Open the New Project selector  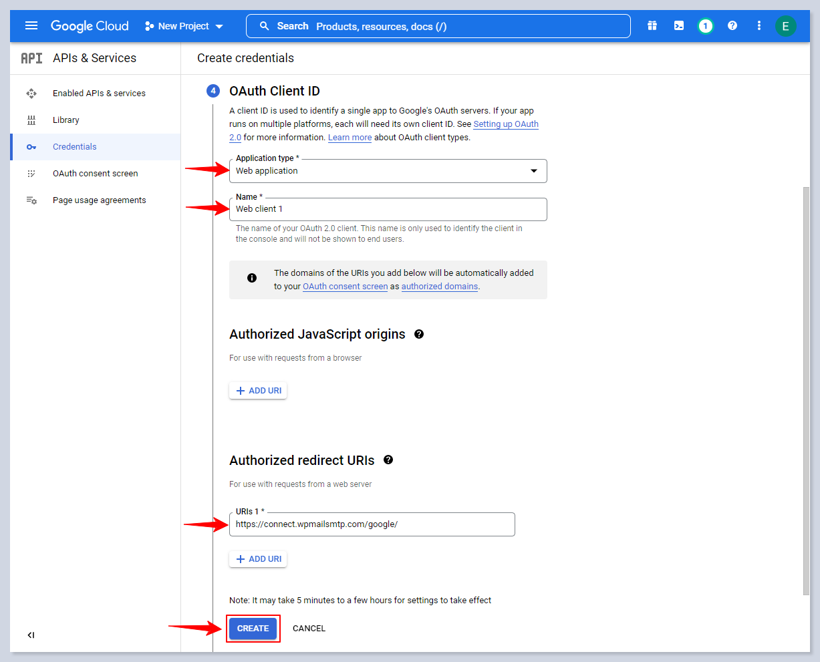coord(184,26)
